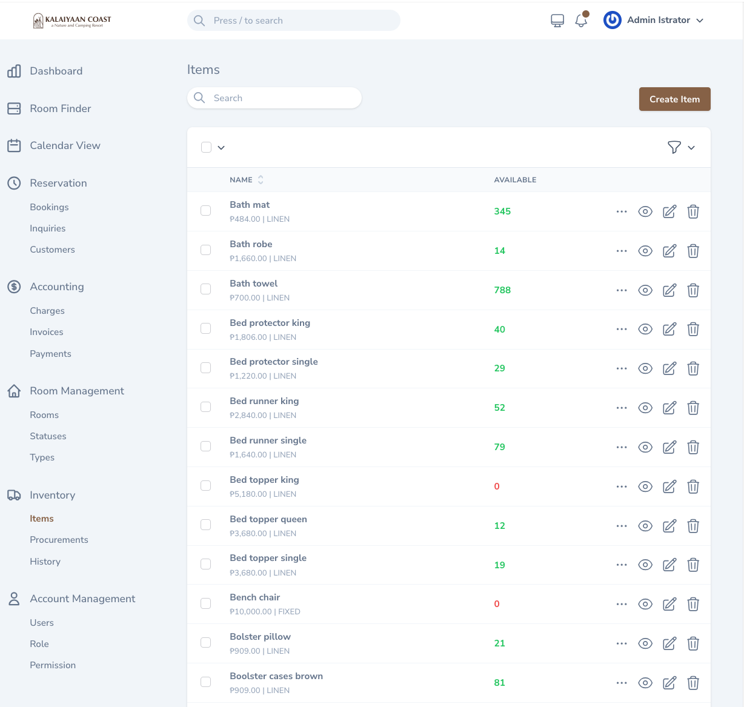Click the monitor display icon in the header
744x707 pixels.
tap(557, 20)
